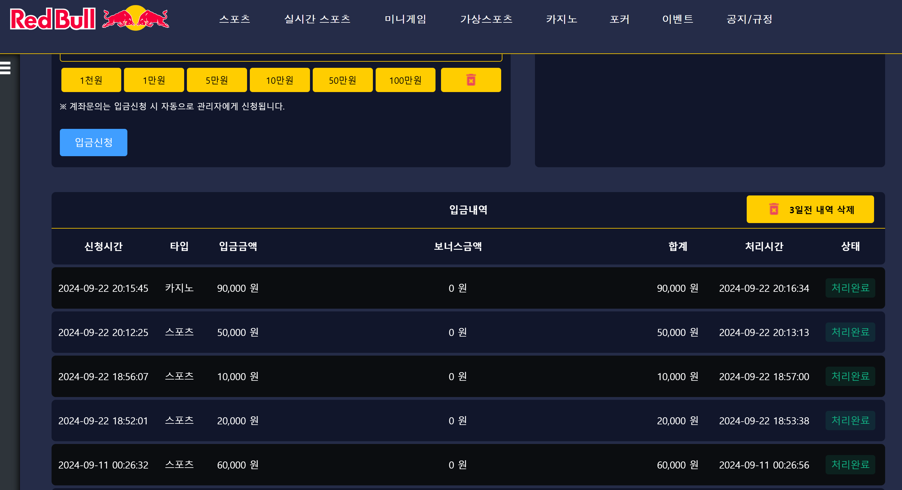Open the 실시간 스포츠 menu
This screenshot has width=902, height=490.
pos(317,19)
